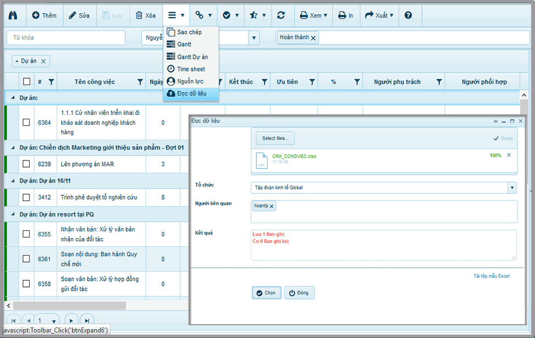The image size is (535, 338).
Task: Click the Kết quả result text area
Action: point(384,245)
